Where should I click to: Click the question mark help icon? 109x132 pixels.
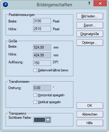pos(89,4)
